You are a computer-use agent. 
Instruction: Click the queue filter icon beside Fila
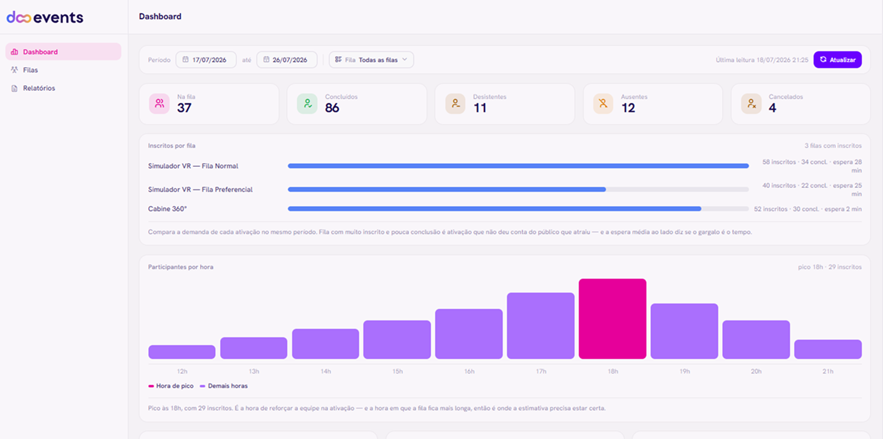click(339, 60)
